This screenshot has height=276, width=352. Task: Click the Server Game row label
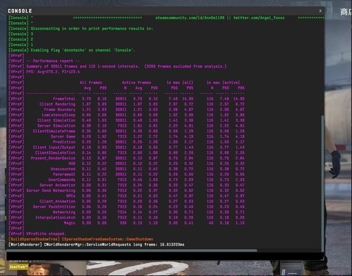pos(63,136)
